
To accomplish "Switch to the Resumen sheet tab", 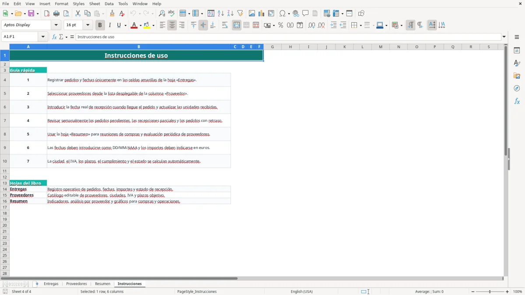I will 102,284.
